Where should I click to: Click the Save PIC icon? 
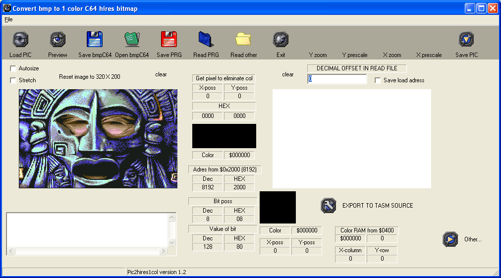click(x=466, y=40)
